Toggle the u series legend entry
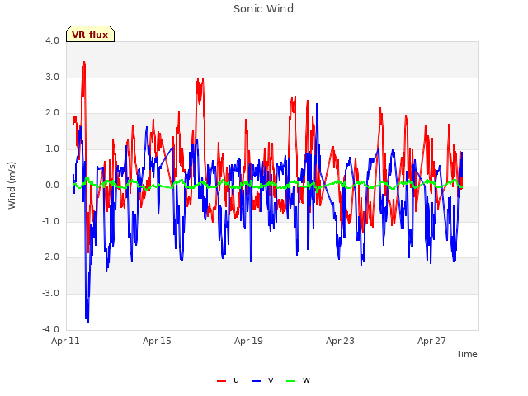The image size is (528, 396). click(228, 380)
